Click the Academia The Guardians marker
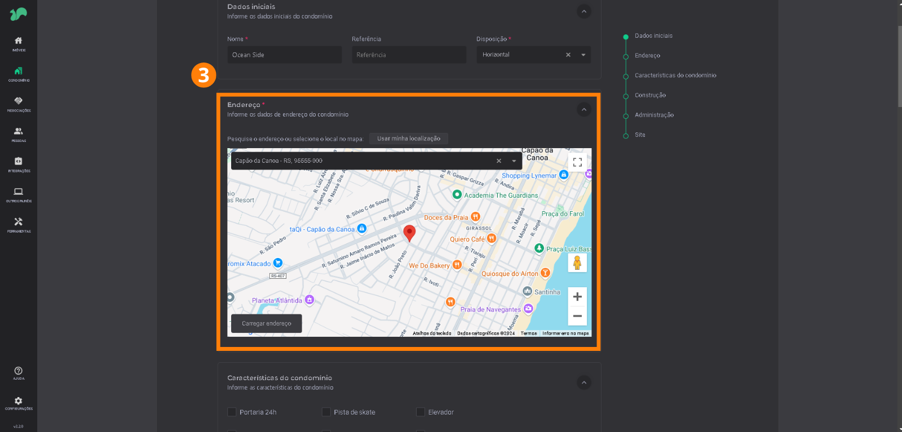The image size is (902, 432). [457, 194]
